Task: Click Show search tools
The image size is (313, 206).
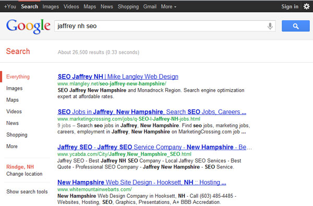Action: tap(27, 191)
